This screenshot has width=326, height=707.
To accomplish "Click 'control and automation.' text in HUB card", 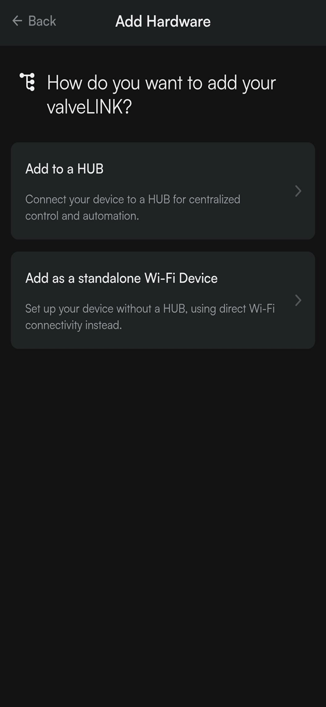I will click(82, 216).
